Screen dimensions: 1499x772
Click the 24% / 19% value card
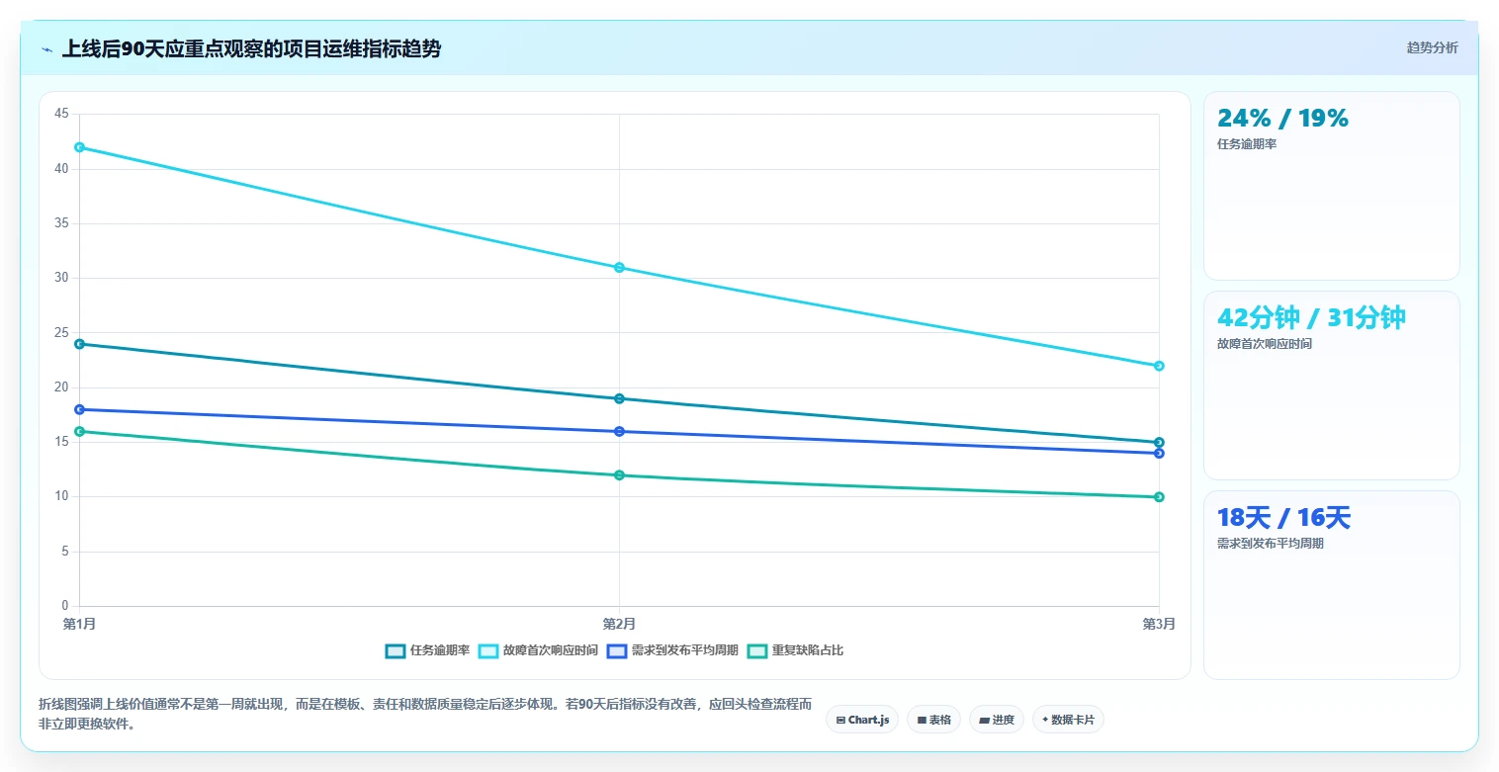1331,186
